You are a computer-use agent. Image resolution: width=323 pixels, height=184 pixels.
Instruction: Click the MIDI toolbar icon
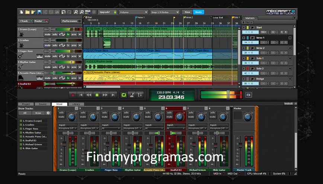point(87,12)
